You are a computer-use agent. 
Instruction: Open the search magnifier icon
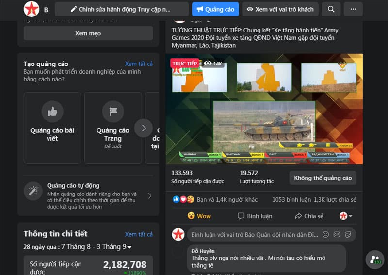(331, 9)
